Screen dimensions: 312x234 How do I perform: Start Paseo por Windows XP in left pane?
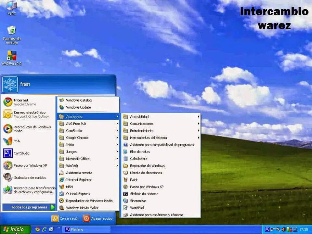(x=28, y=165)
